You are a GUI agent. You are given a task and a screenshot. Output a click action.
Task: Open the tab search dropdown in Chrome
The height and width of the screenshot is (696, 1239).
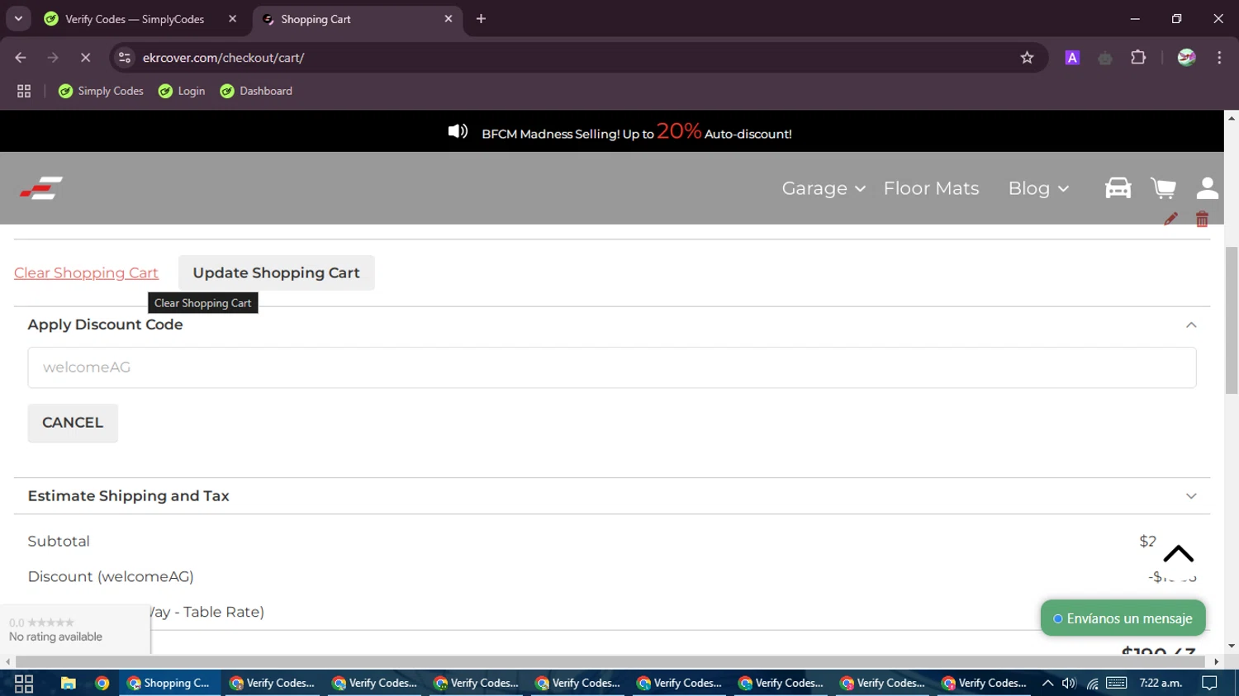pos(18,19)
